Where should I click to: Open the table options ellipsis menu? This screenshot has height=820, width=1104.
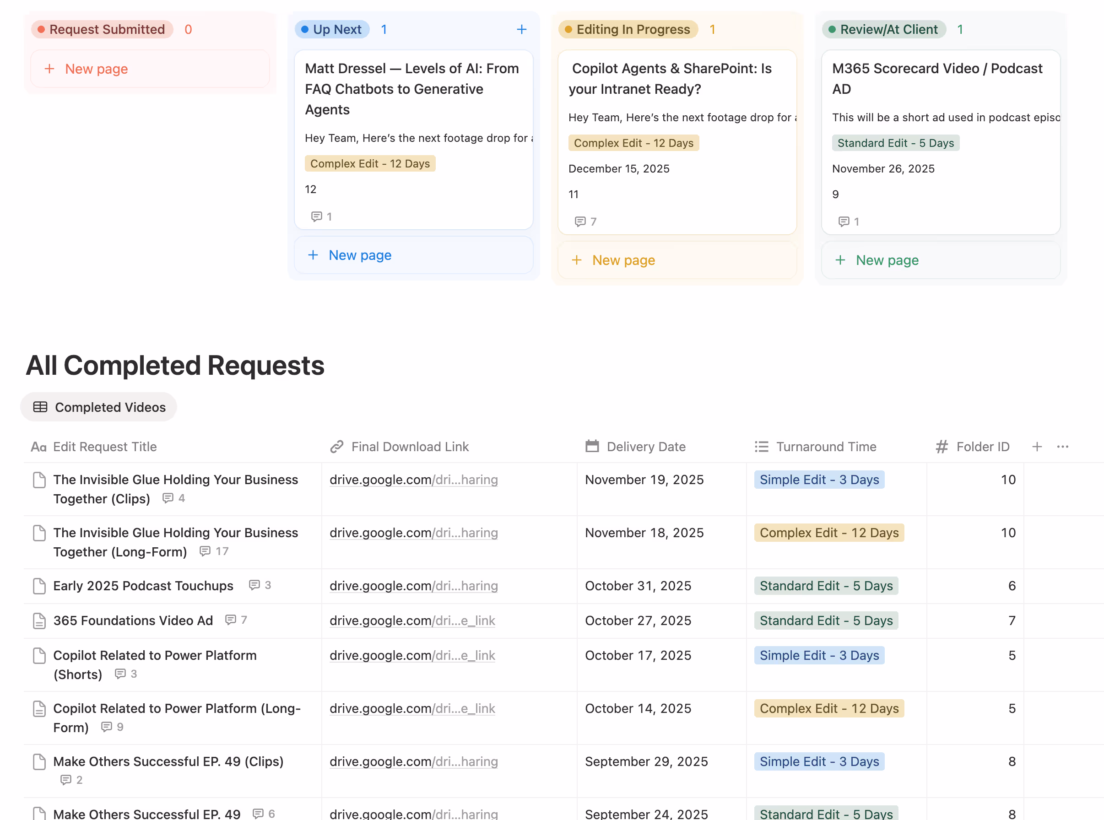[1062, 446]
